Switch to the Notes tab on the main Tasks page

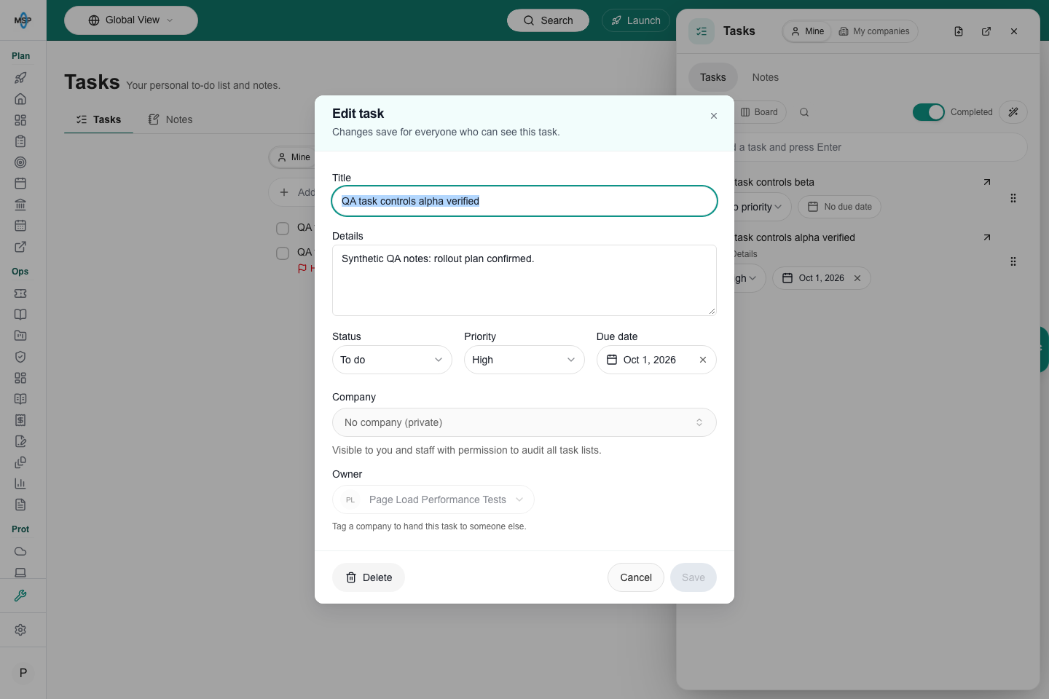pos(170,119)
